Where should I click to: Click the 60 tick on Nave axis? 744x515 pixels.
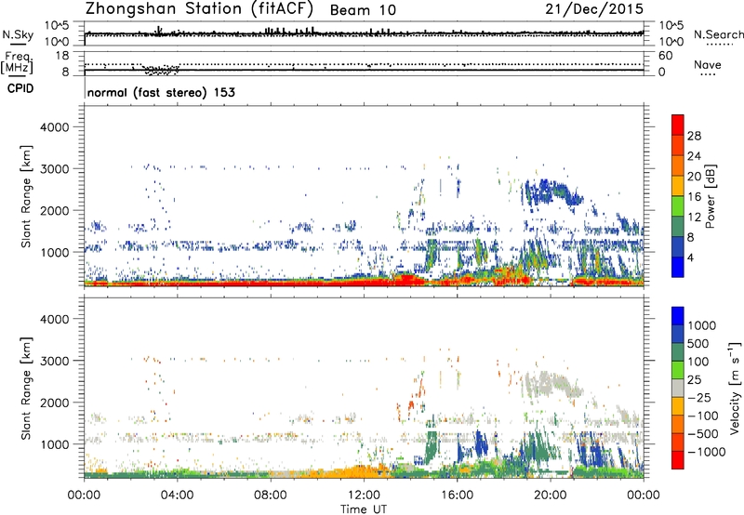[x=665, y=56]
